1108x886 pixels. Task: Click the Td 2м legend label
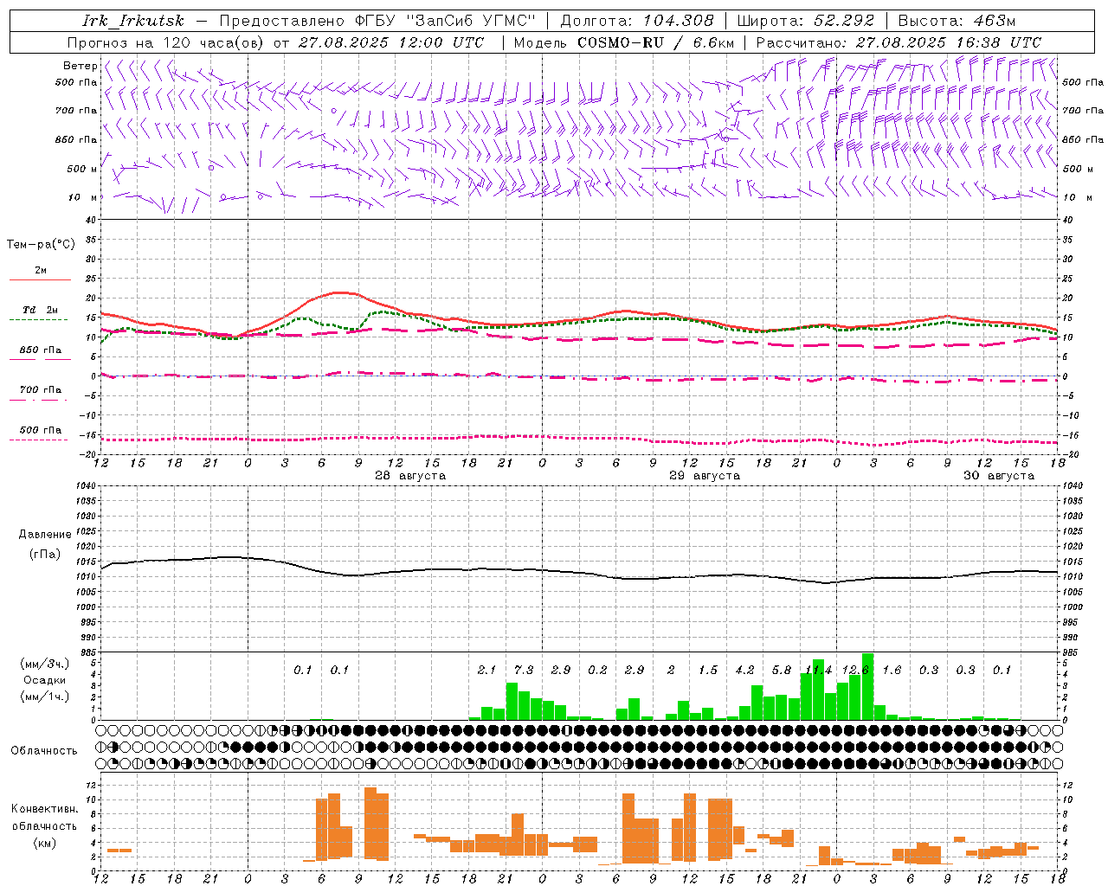pyautogui.click(x=41, y=310)
